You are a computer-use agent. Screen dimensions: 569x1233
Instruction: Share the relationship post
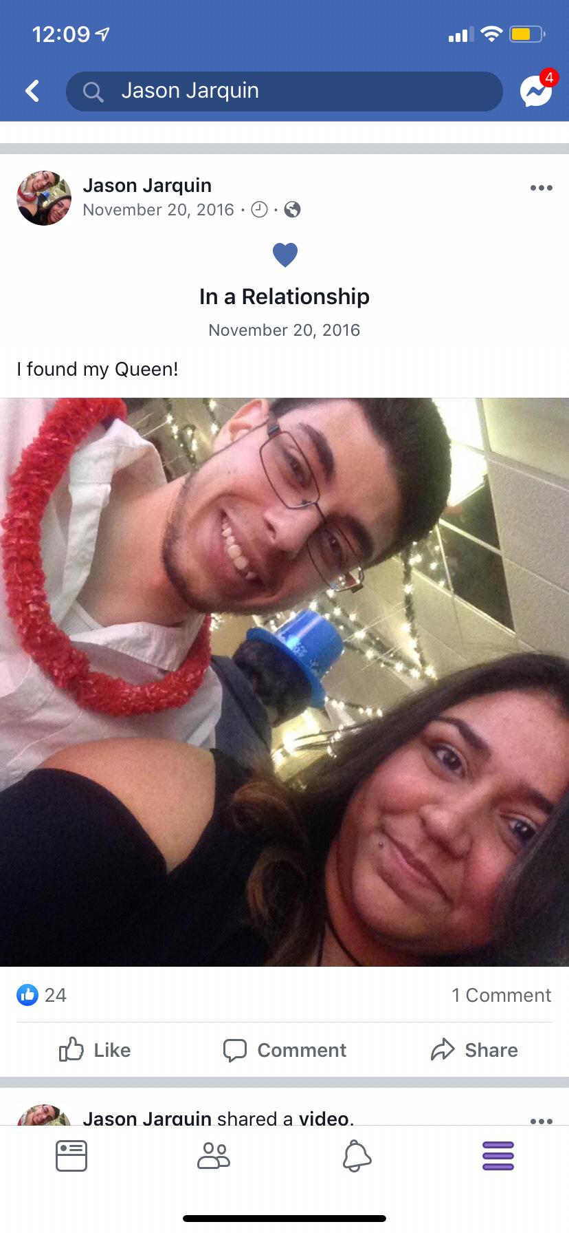474,1050
